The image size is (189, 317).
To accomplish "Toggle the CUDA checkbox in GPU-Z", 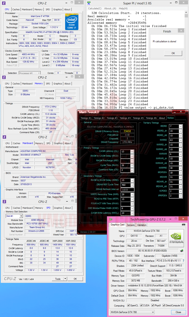I will 141,305.
